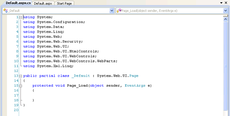230x116 pixels.
Task: Click 'using System.Web.UI.WebControls.WebParts;' line
Action: 70,61
